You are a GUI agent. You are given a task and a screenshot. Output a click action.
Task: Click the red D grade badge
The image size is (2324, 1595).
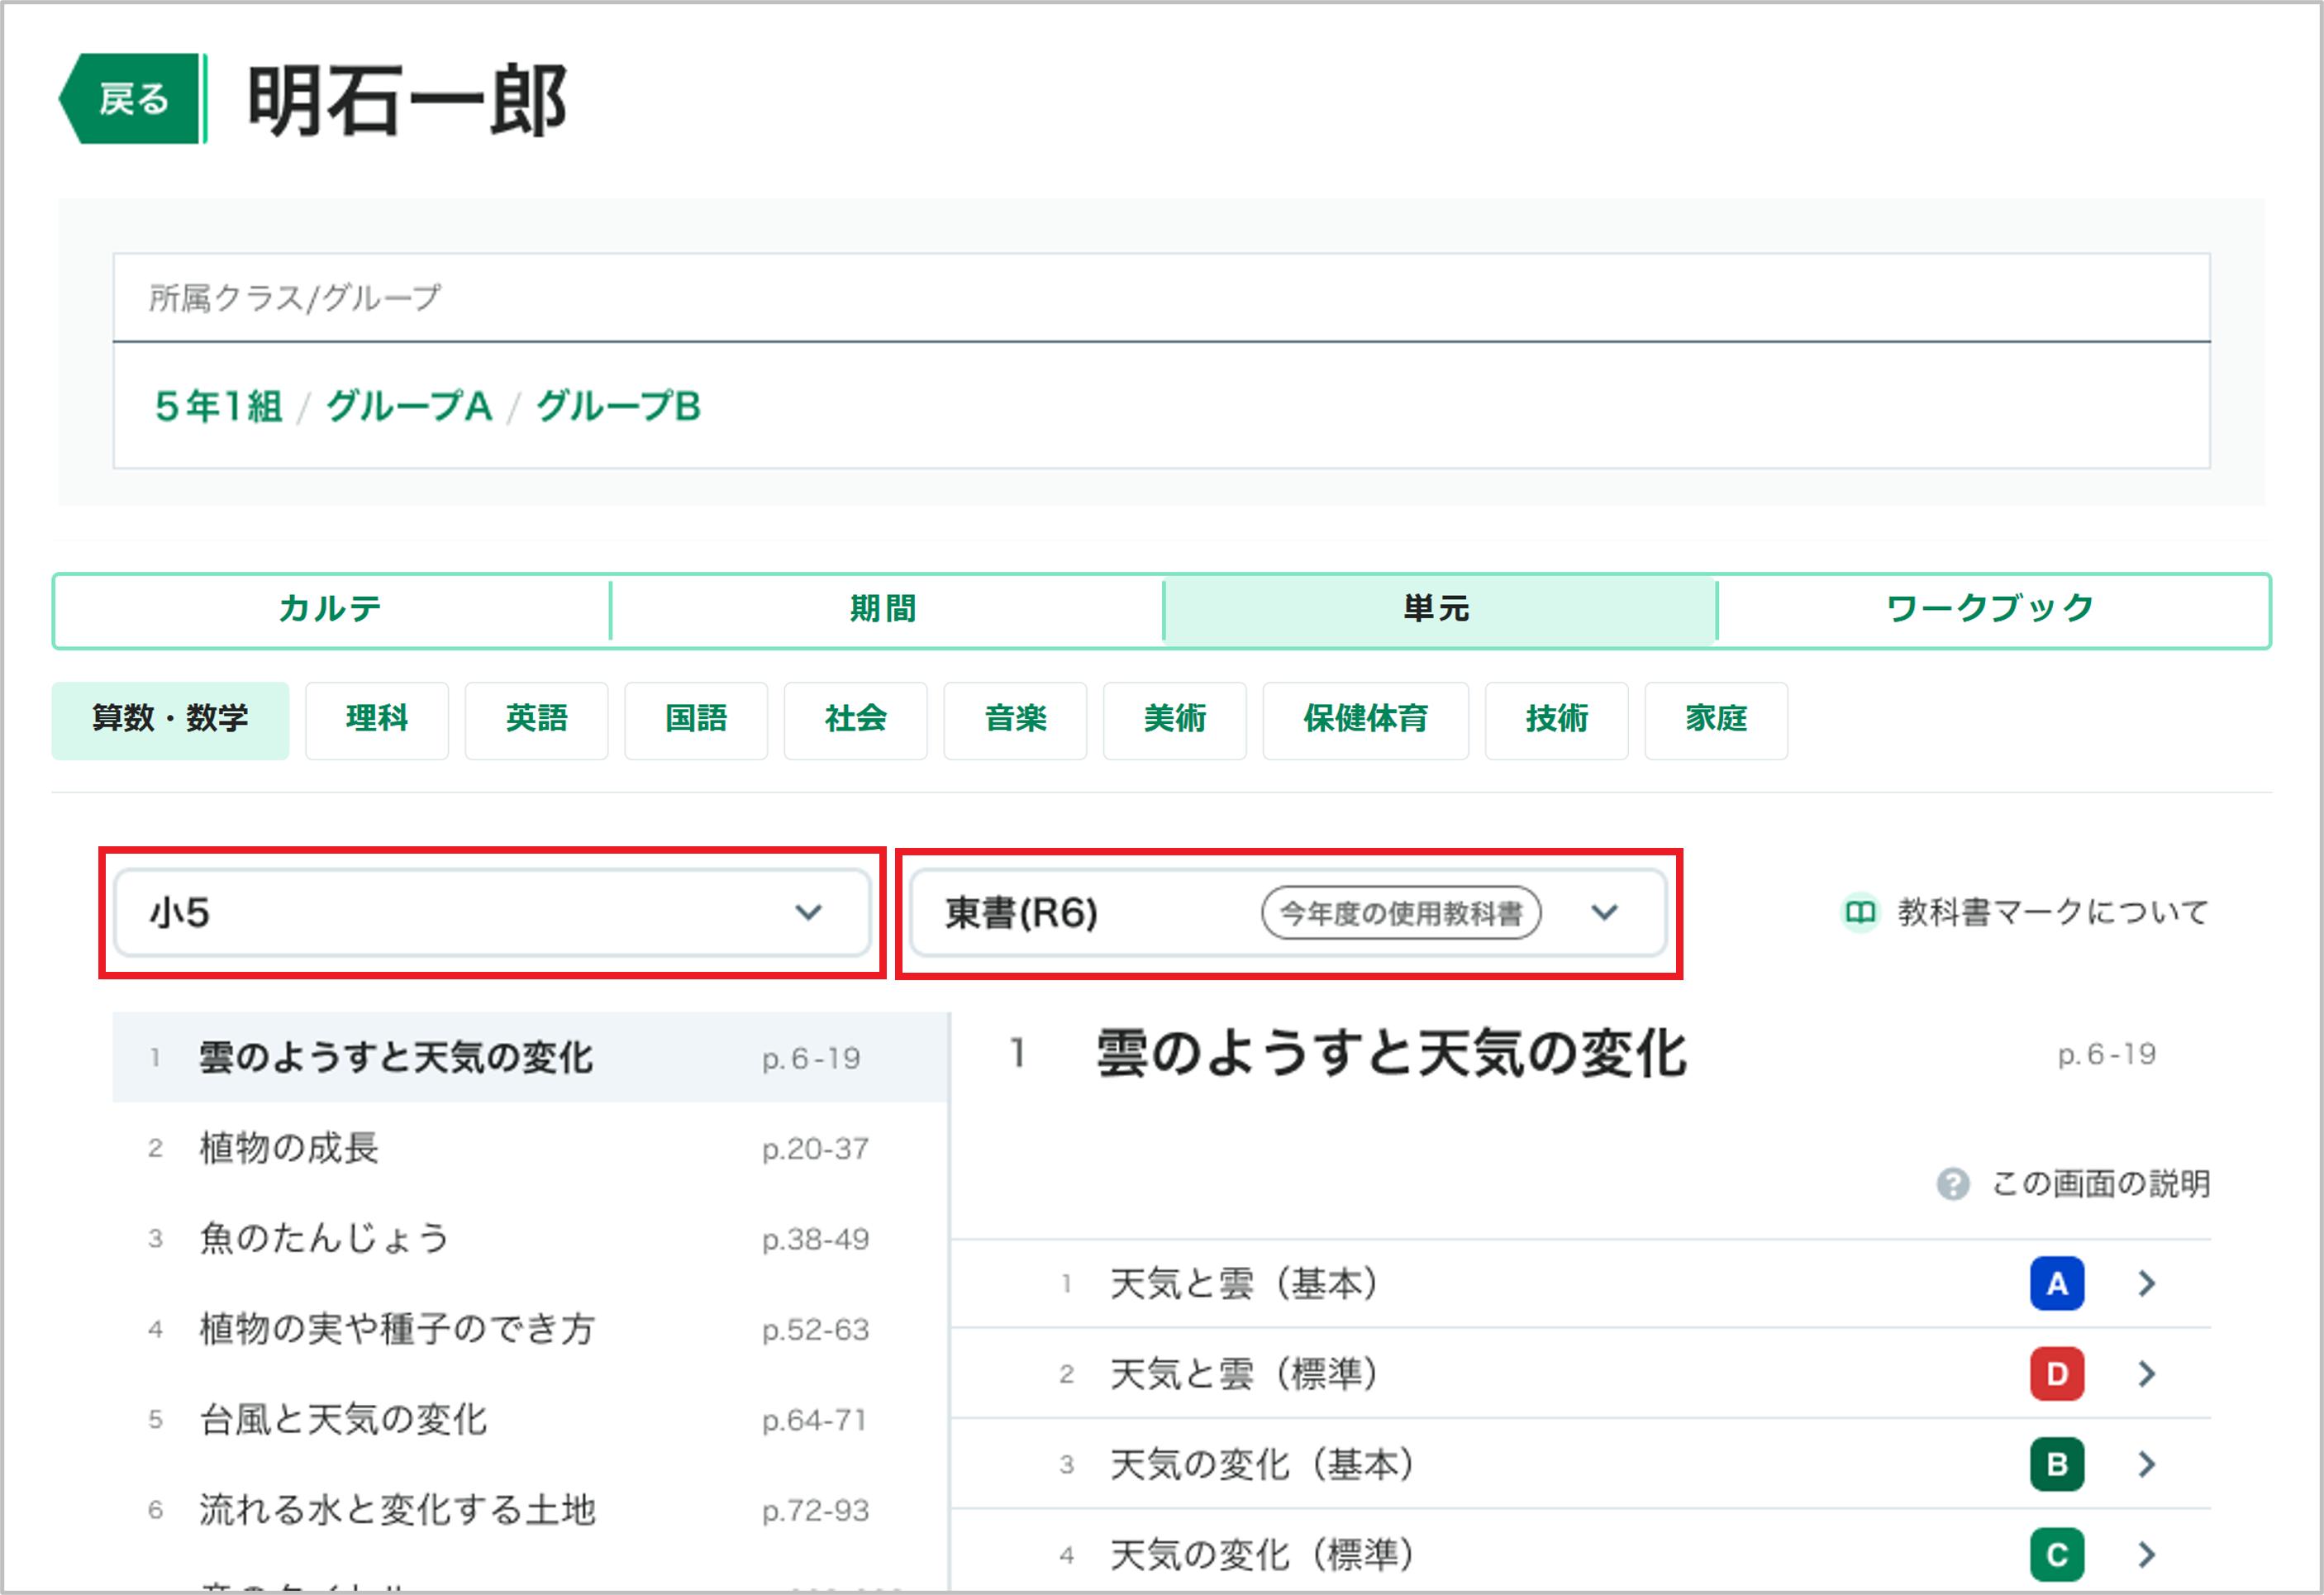click(2057, 1374)
